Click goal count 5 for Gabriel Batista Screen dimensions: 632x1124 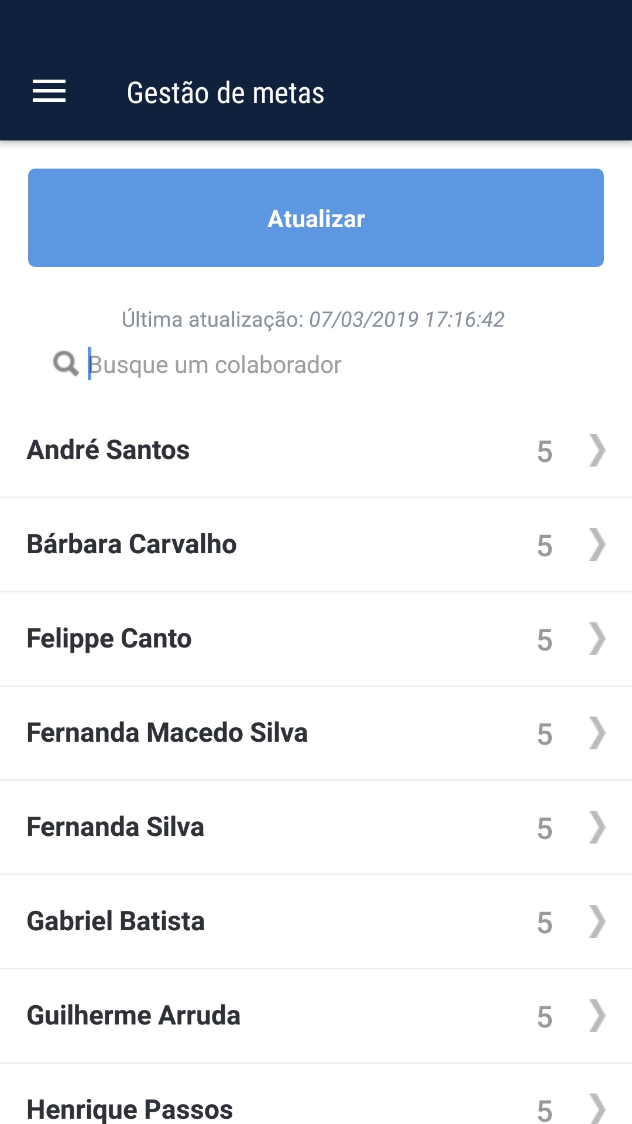pos(544,923)
